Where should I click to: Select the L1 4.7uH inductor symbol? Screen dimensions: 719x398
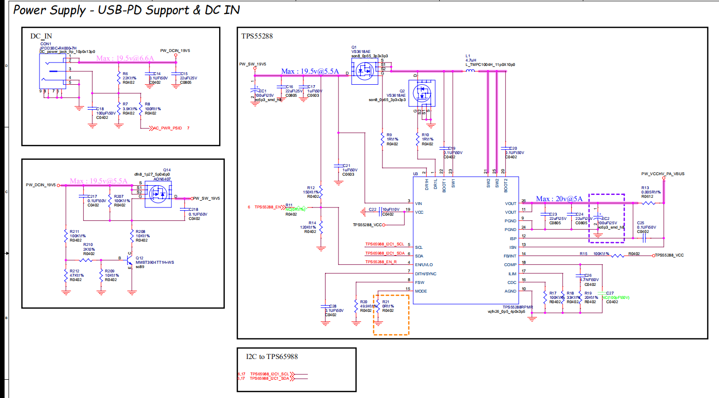coord(470,71)
